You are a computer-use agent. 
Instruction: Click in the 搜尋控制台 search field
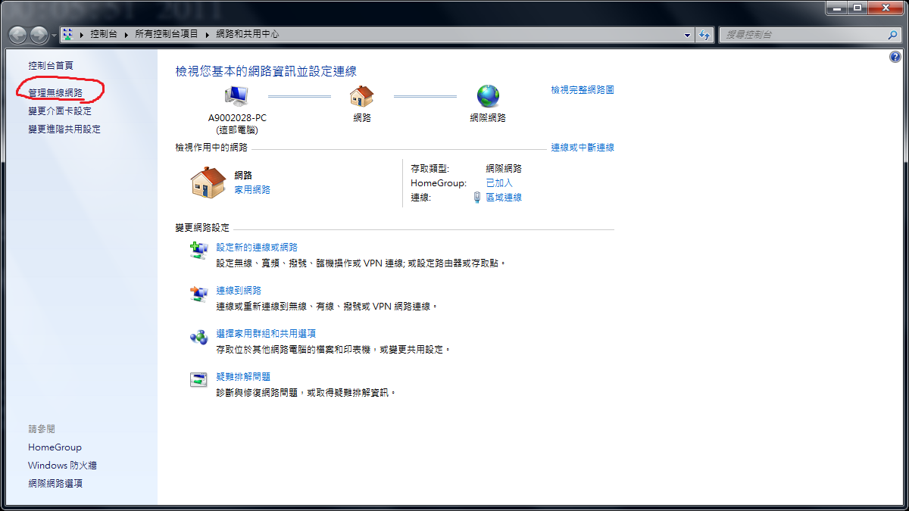pos(803,35)
